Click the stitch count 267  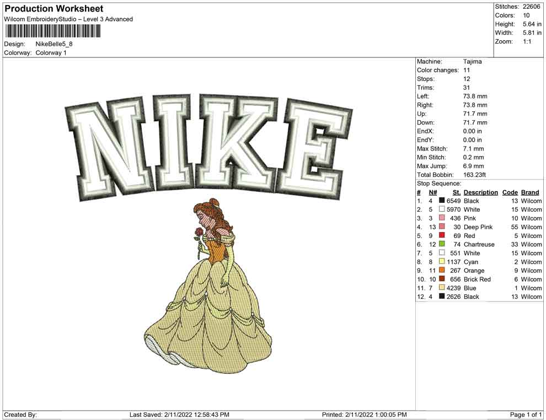pyautogui.click(x=456, y=271)
